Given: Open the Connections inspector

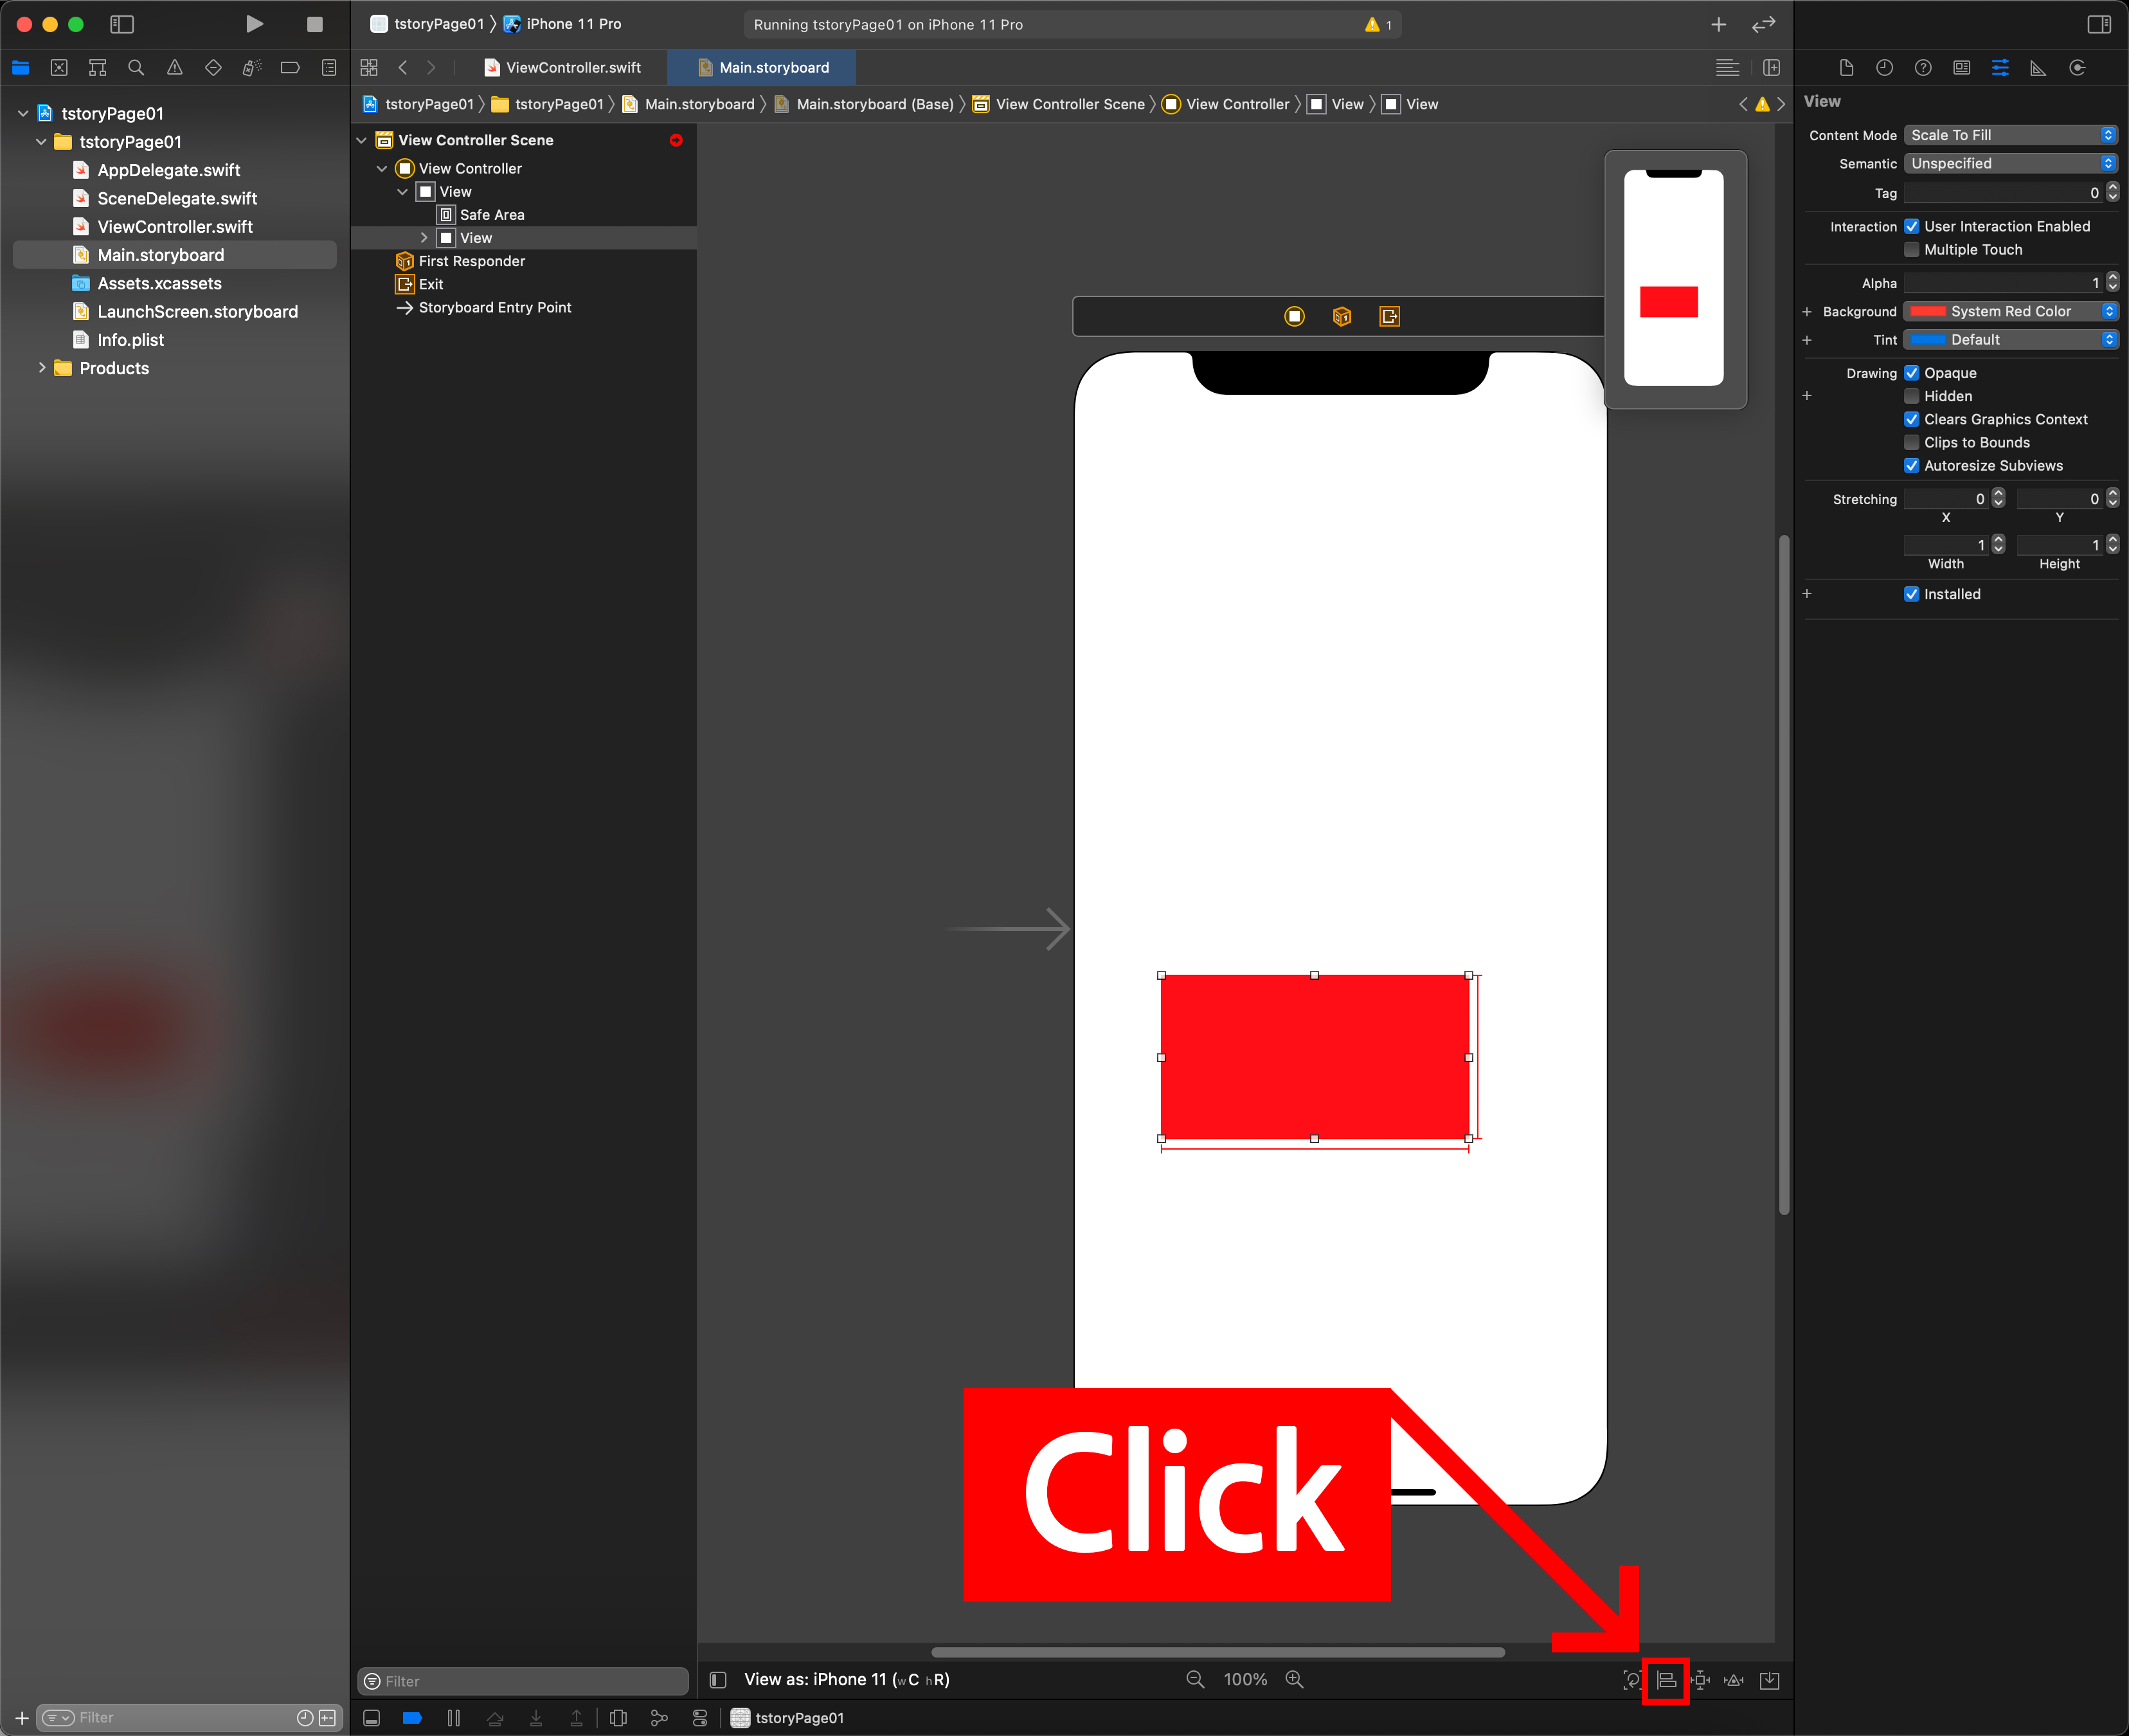Looking at the screenshot, I should click(x=2077, y=68).
